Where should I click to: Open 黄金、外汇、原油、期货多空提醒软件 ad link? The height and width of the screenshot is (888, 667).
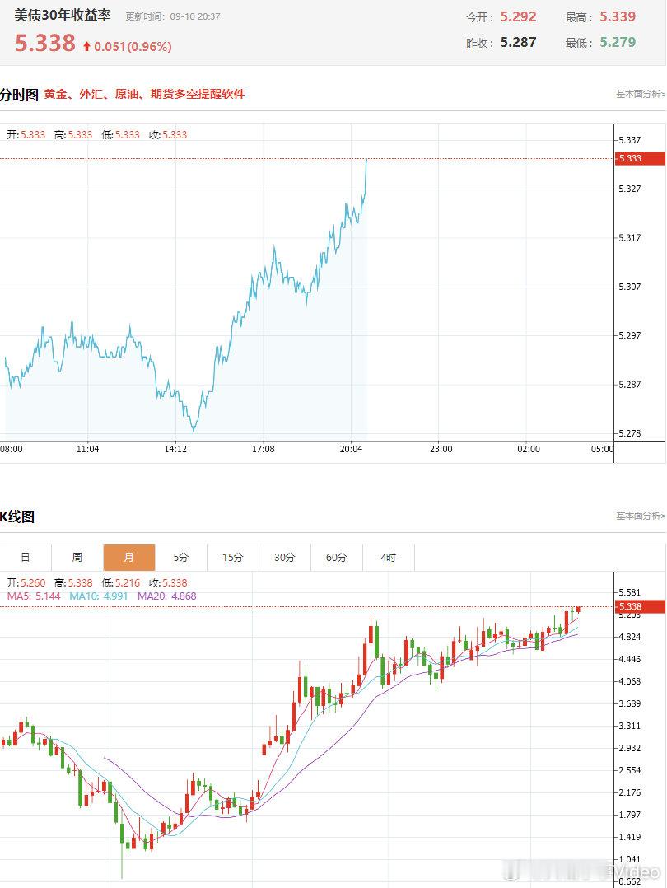(x=144, y=94)
